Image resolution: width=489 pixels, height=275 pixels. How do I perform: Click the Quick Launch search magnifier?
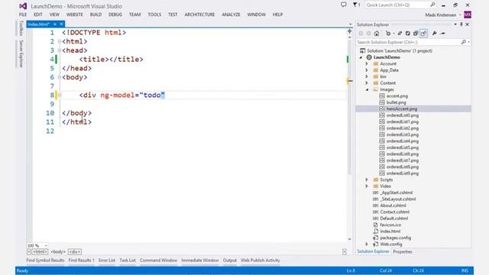click(432, 5)
